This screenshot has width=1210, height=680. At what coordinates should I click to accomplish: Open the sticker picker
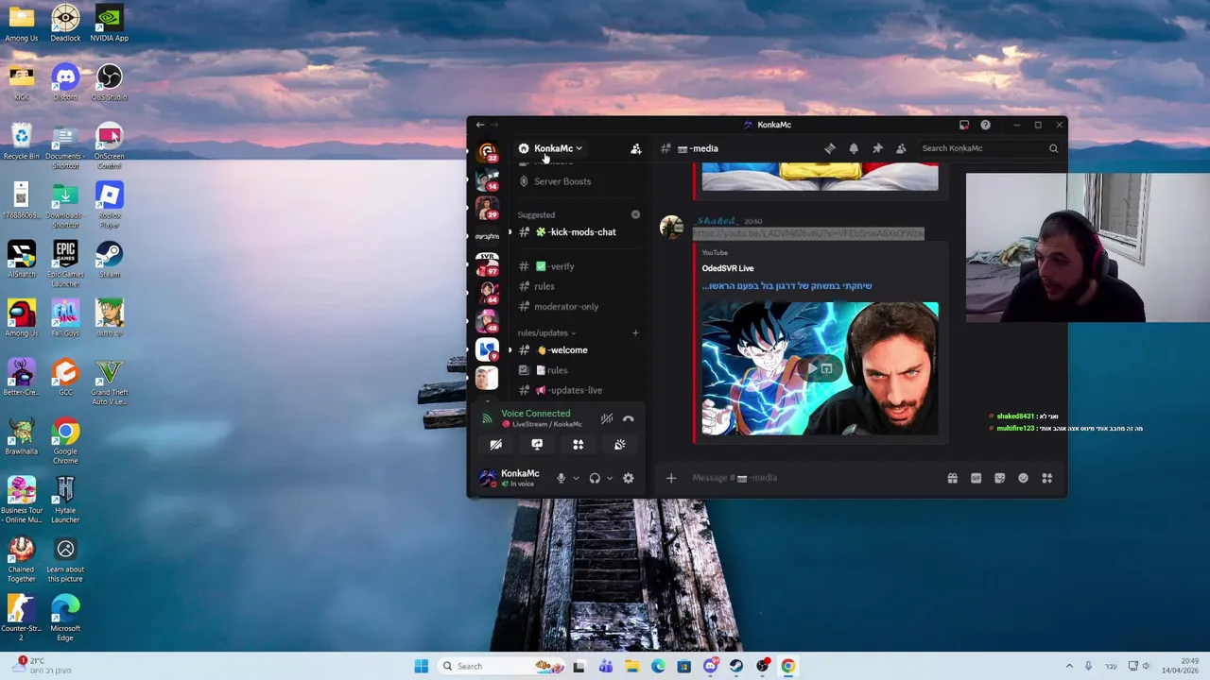[1000, 478]
